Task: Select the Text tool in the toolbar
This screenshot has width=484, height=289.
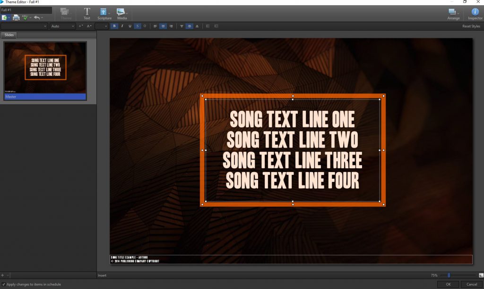Action: pyautogui.click(x=86, y=11)
